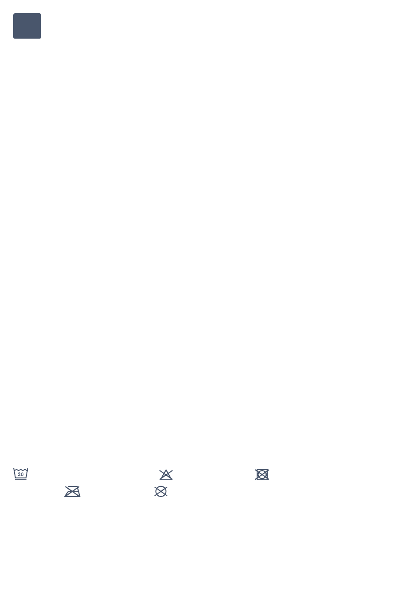This screenshot has height=611, width=419.
Task: Select the dark blue color swatch
Action: 27,26
